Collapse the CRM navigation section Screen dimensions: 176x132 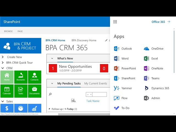point(3,68)
